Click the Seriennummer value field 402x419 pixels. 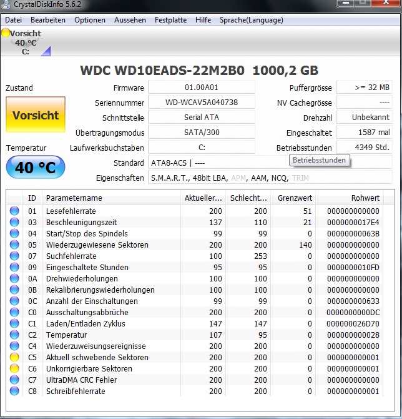[x=201, y=103]
